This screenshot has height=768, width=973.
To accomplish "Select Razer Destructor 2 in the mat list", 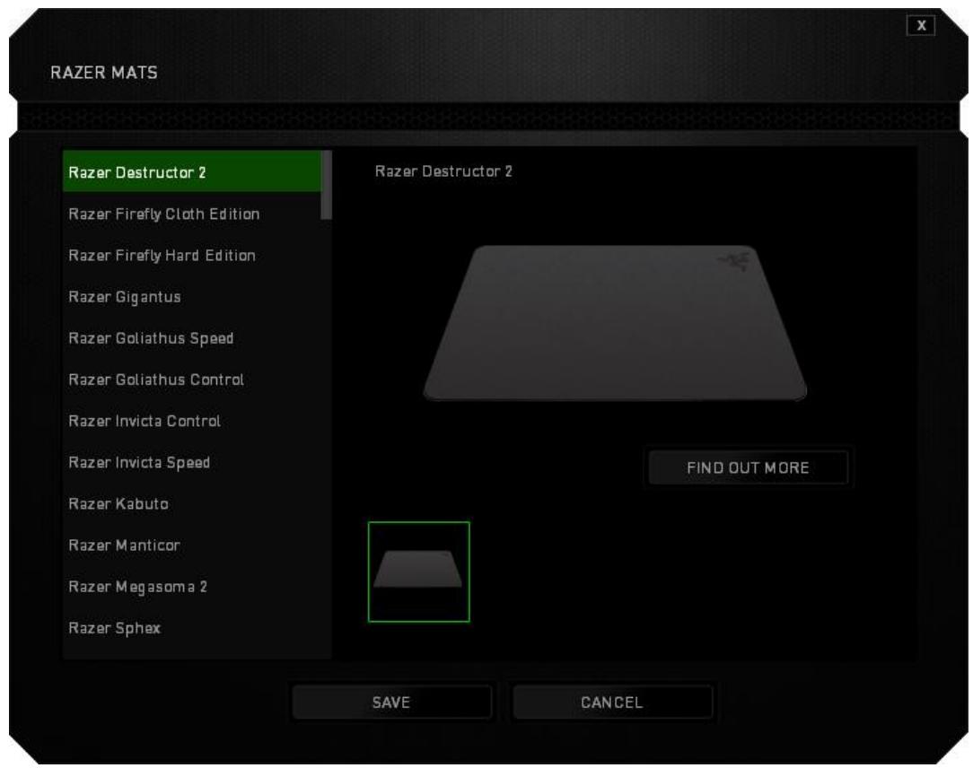I will tap(192, 172).
